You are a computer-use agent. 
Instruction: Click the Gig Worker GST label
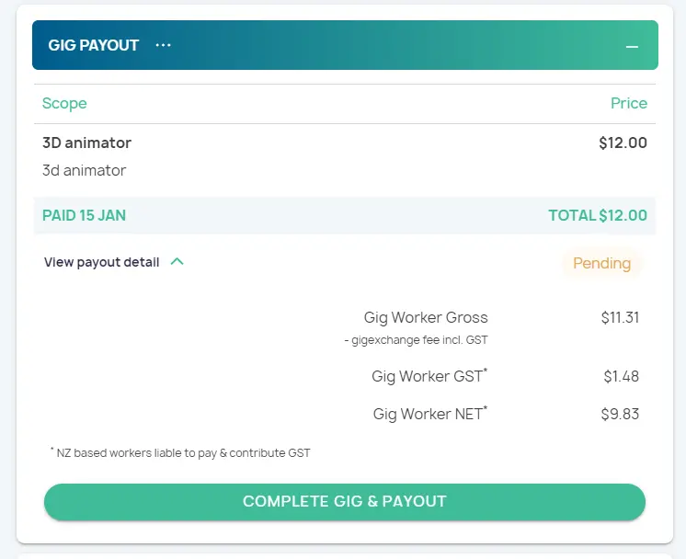click(x=429, y=376)
